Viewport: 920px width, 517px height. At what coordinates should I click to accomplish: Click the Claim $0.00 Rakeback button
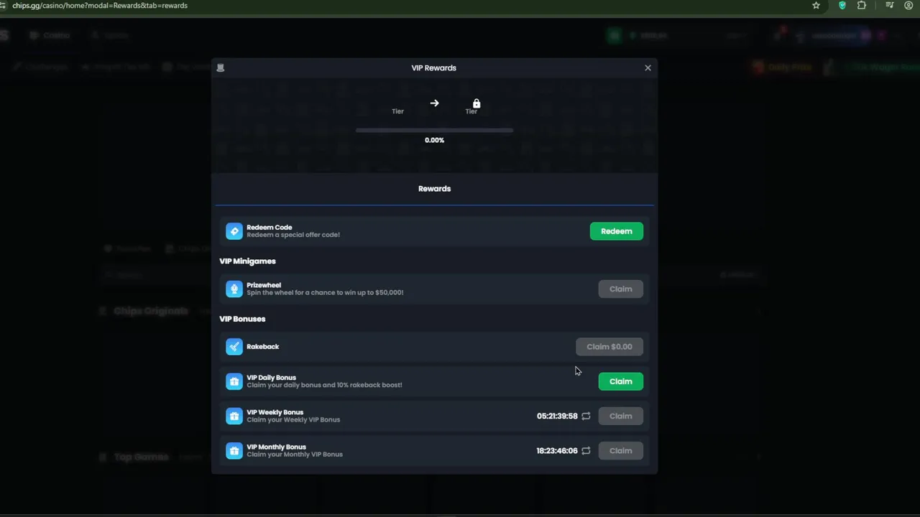coord(609,347)
